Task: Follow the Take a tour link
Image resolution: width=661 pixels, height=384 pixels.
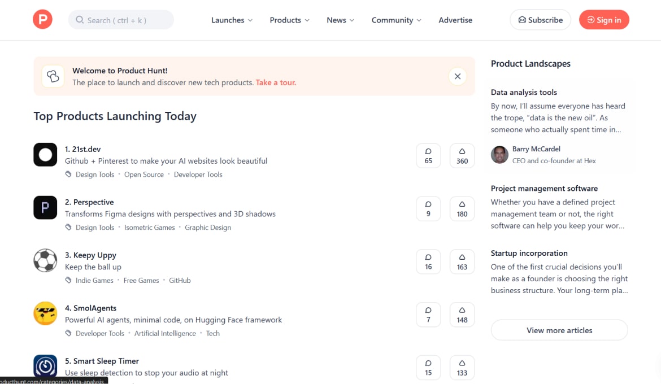Action: [276, 82]
